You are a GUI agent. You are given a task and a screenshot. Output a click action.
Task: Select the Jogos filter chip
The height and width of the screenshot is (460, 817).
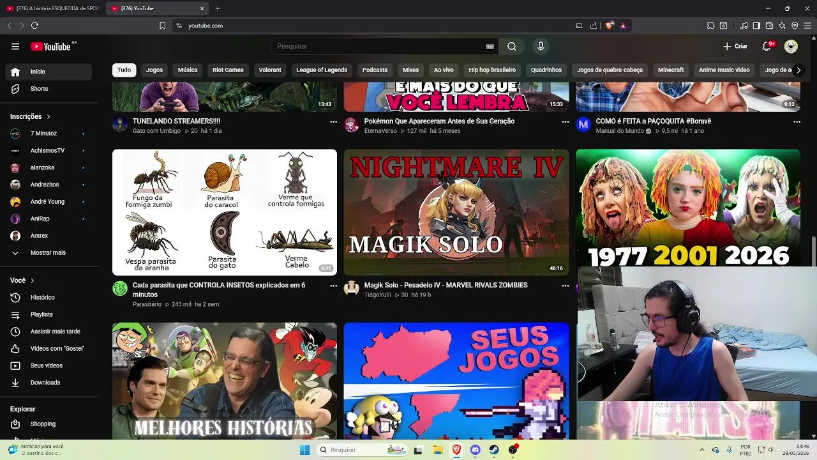(154, 70)
